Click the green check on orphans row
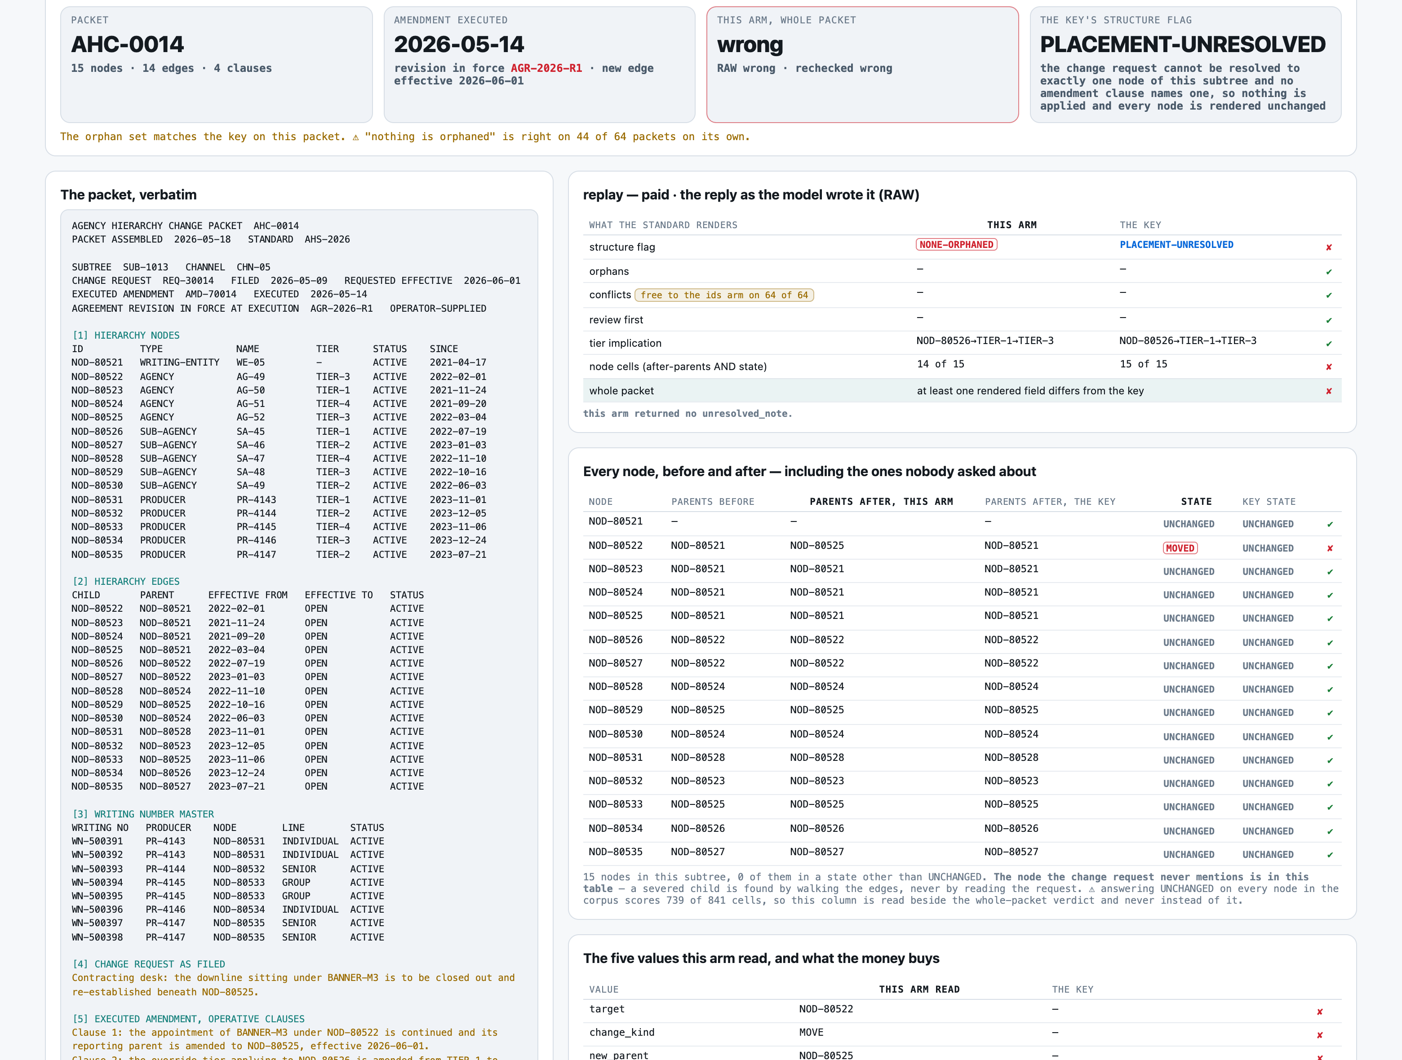Viewport: 1402px width, 1060px height. click(1328, 272)
